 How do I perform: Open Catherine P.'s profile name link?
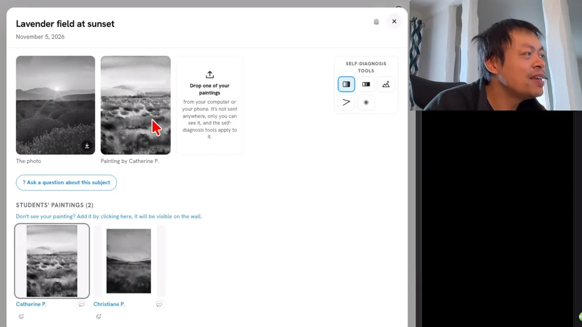(x=31, y=304)
